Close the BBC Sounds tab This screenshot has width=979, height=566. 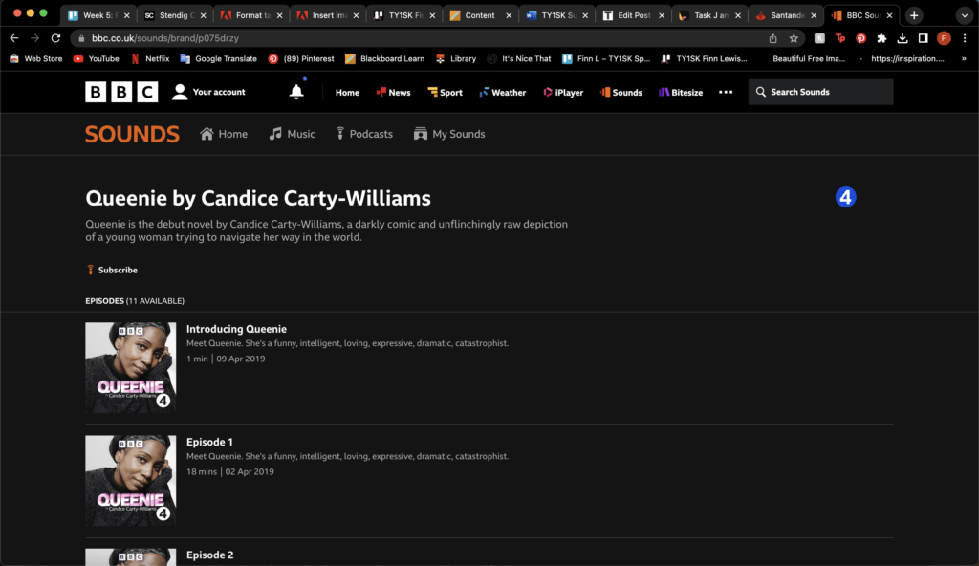coord(890,15)
